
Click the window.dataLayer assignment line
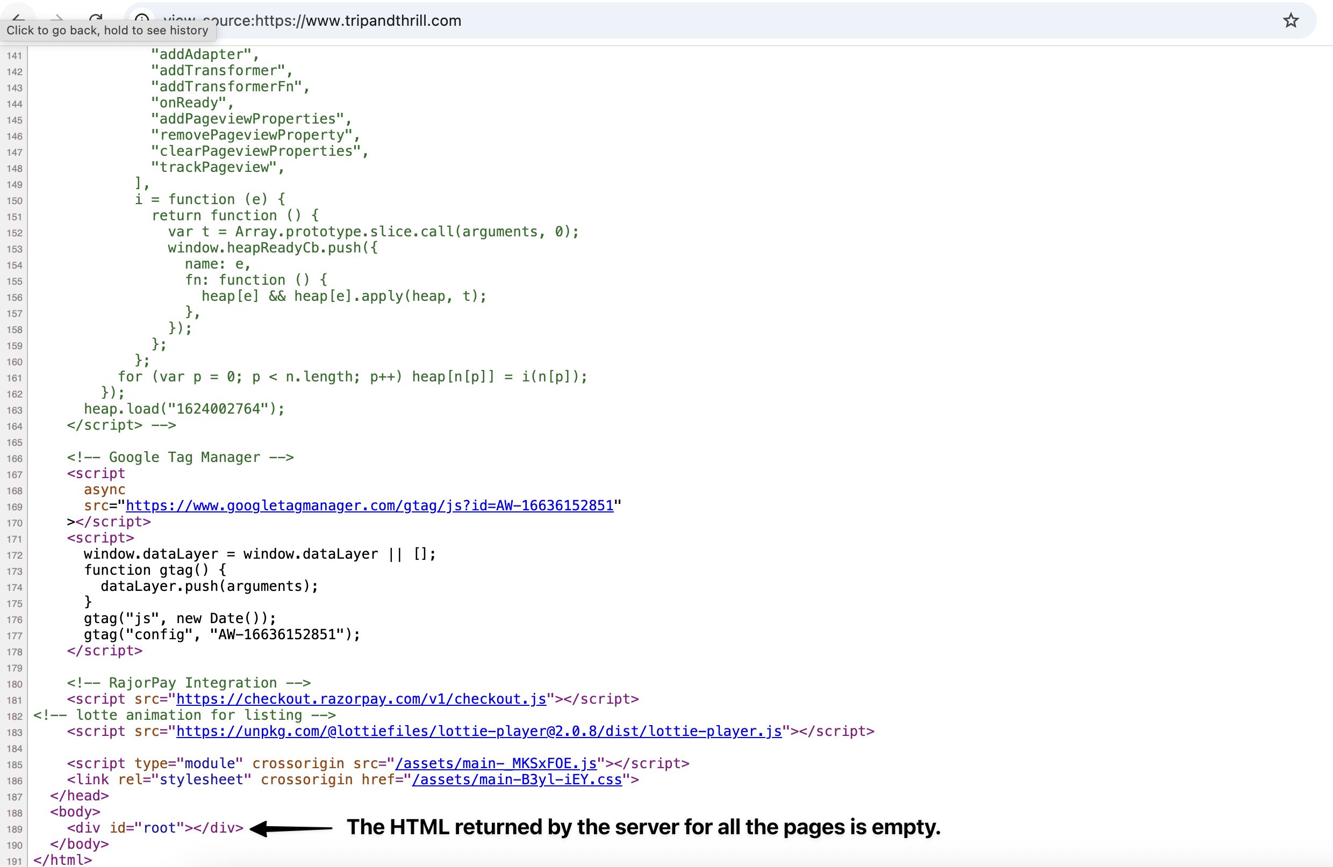pyautogui.click(x=260, y=554)
